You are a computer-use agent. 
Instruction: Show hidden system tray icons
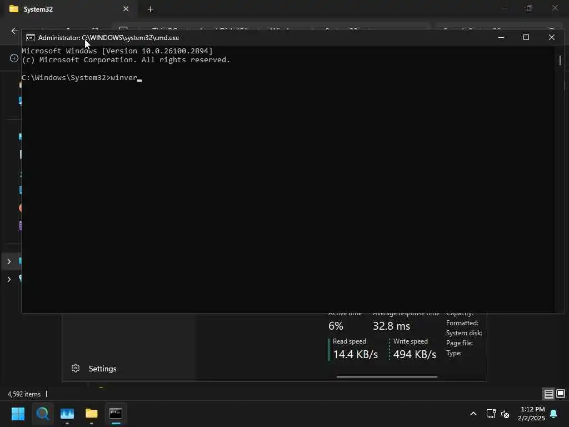[473, 414]
